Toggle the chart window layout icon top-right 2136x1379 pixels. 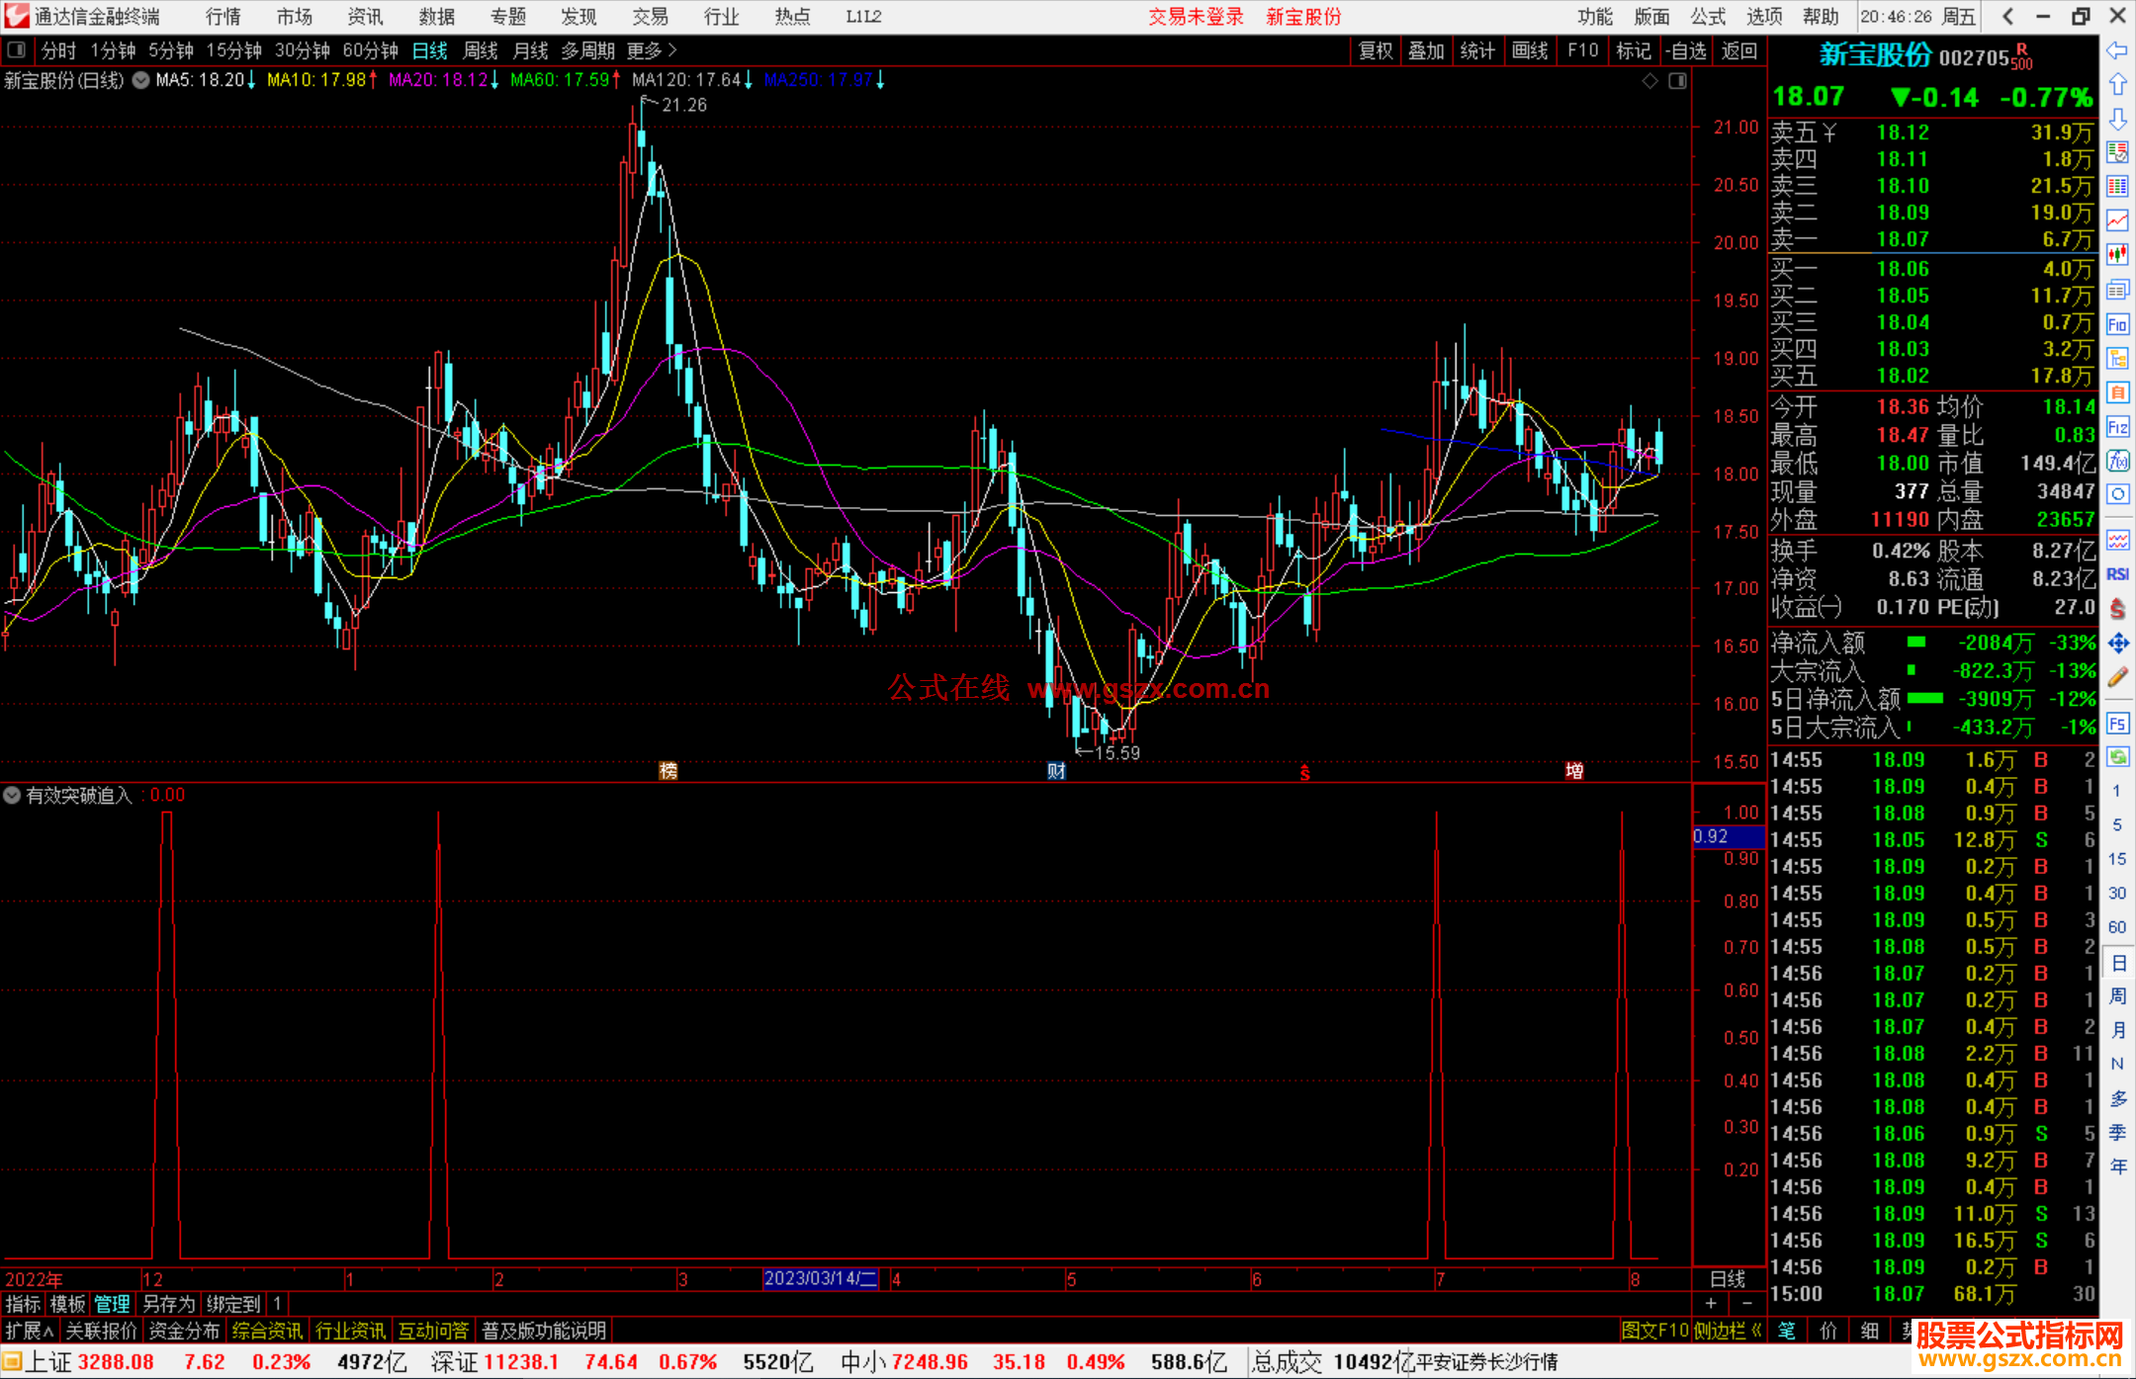[x=1677, y=81]
